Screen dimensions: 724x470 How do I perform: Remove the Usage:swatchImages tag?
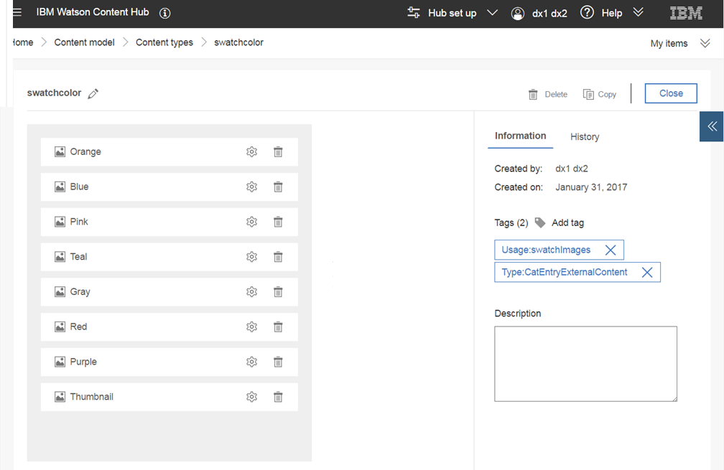[611, 250]
